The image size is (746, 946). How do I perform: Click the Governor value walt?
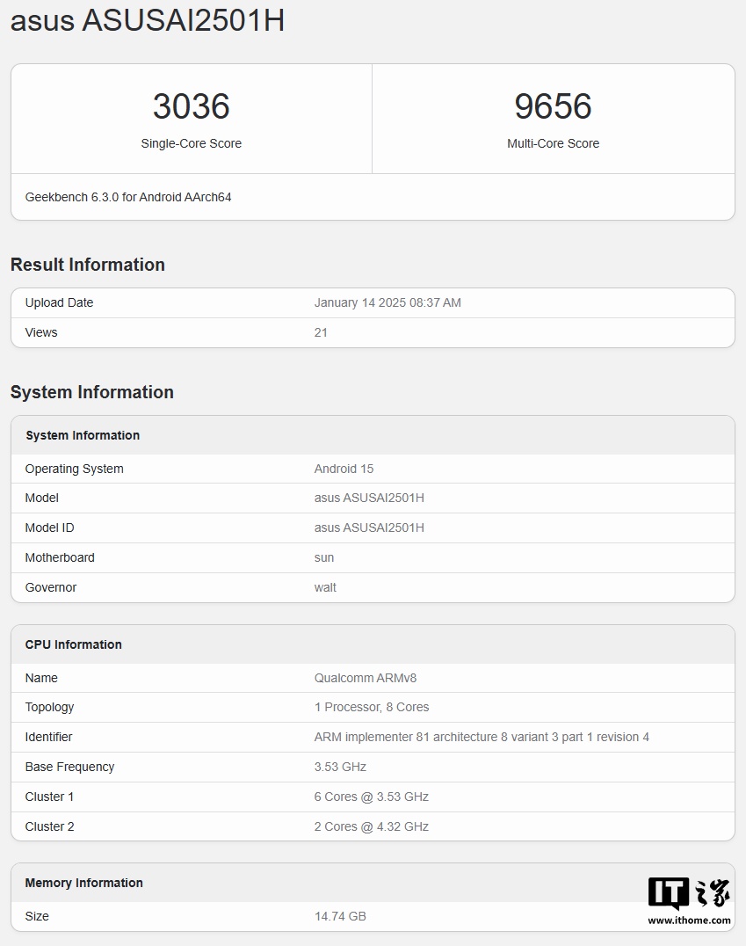pyautogui.click(x=325, y=587)
